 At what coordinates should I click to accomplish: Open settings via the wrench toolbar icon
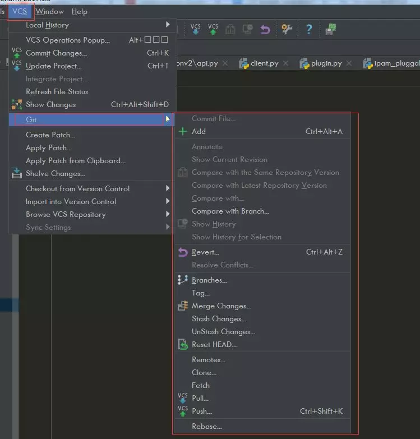click(x=287, y=29)
